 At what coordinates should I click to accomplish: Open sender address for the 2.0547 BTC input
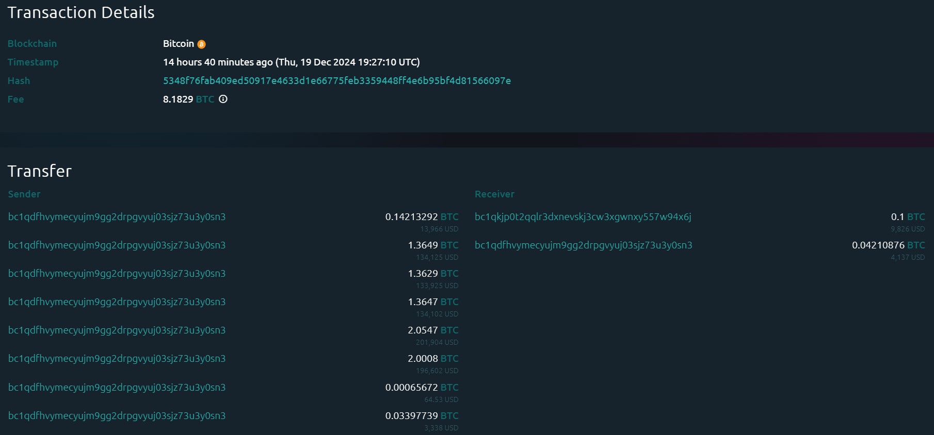pyautogui.click(x=117, y=330)
